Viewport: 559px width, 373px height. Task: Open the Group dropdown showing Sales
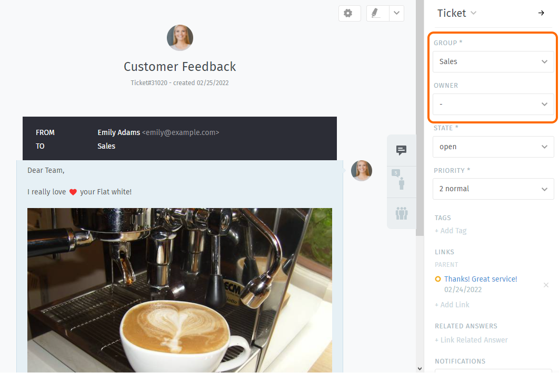point(493,61)
